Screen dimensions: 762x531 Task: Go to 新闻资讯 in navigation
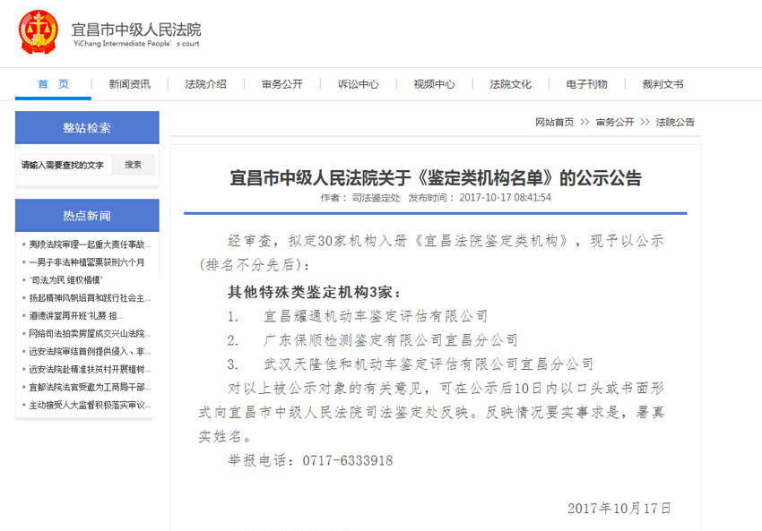[129, 84]
